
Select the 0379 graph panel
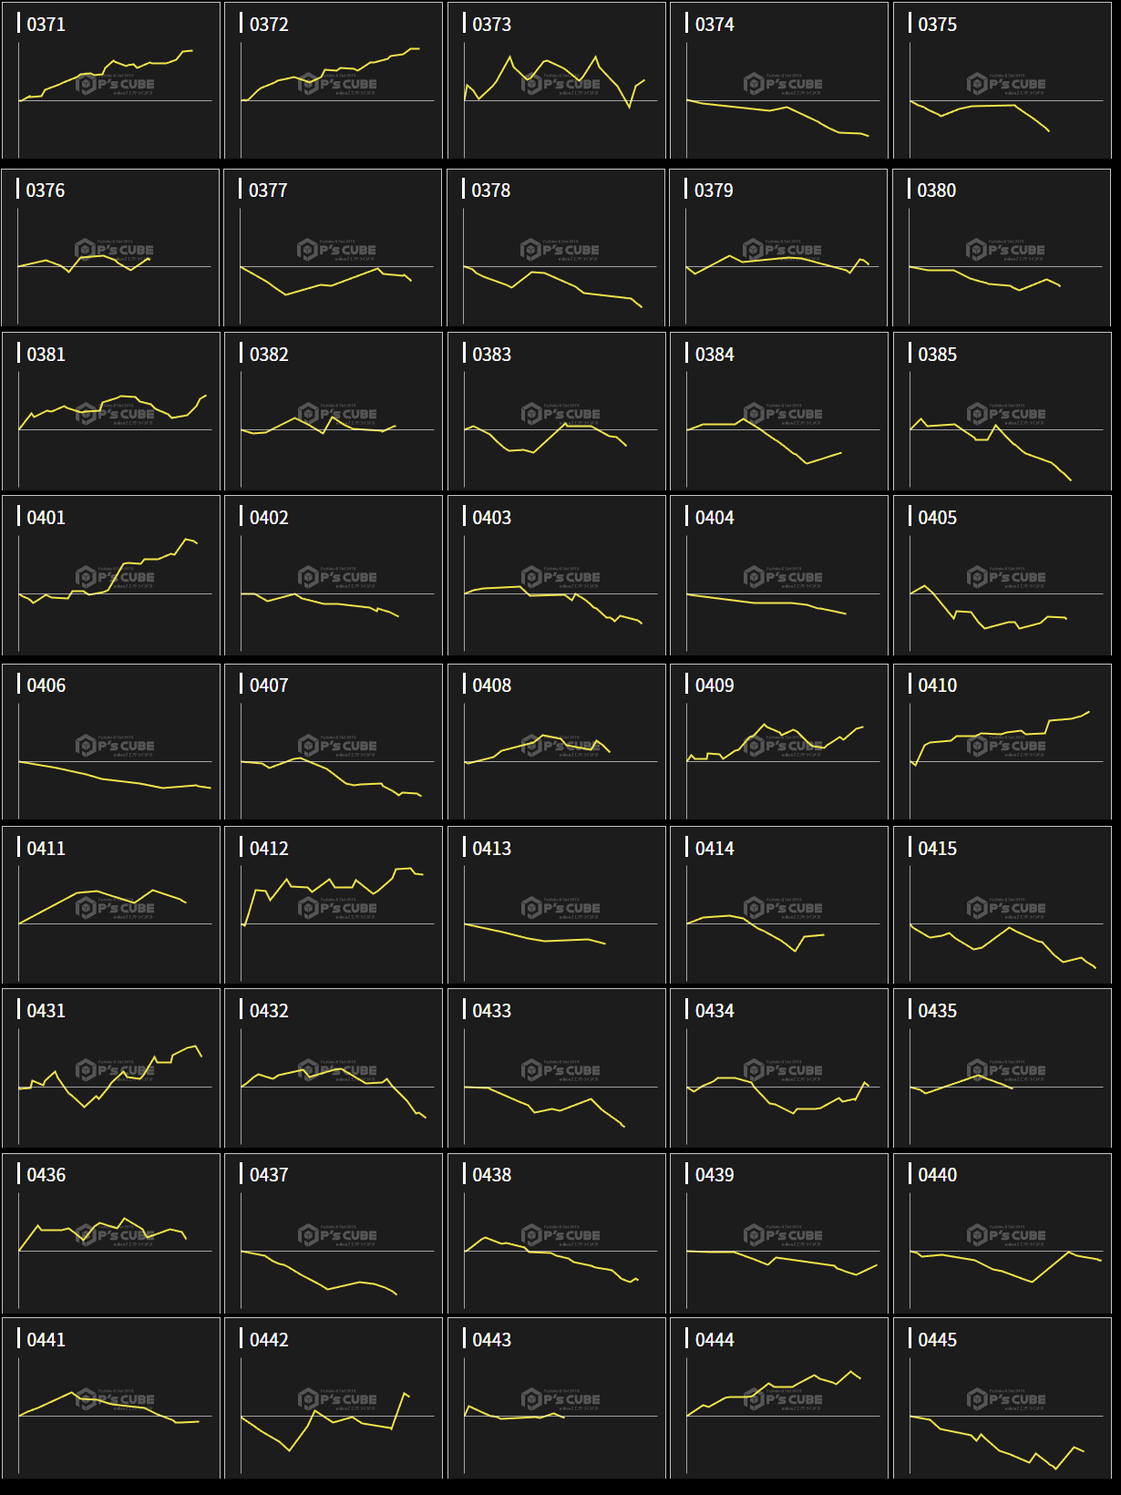pos(779,247)
